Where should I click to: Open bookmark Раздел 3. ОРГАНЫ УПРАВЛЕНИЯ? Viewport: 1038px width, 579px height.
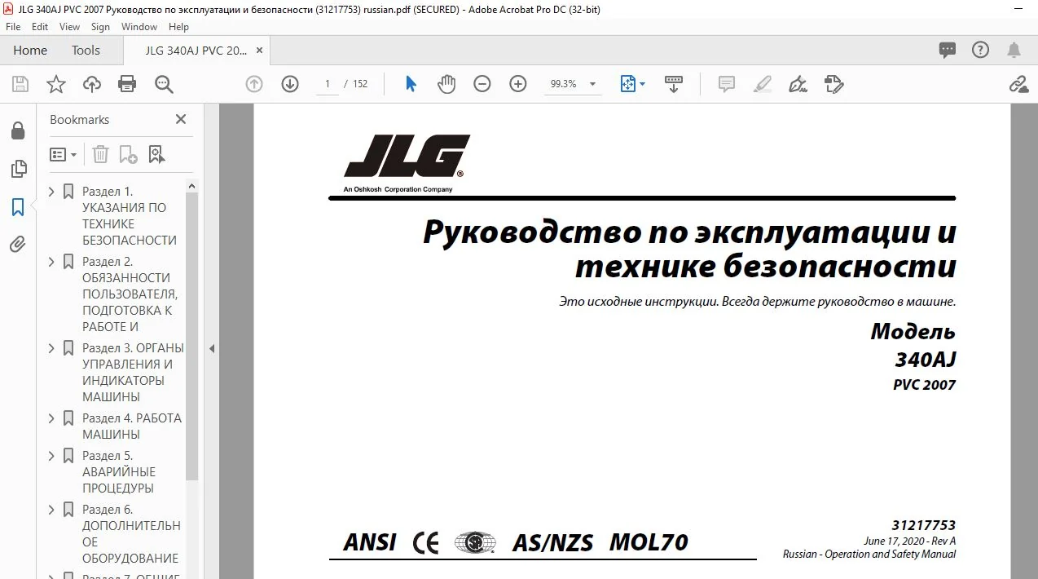(133, 372)
